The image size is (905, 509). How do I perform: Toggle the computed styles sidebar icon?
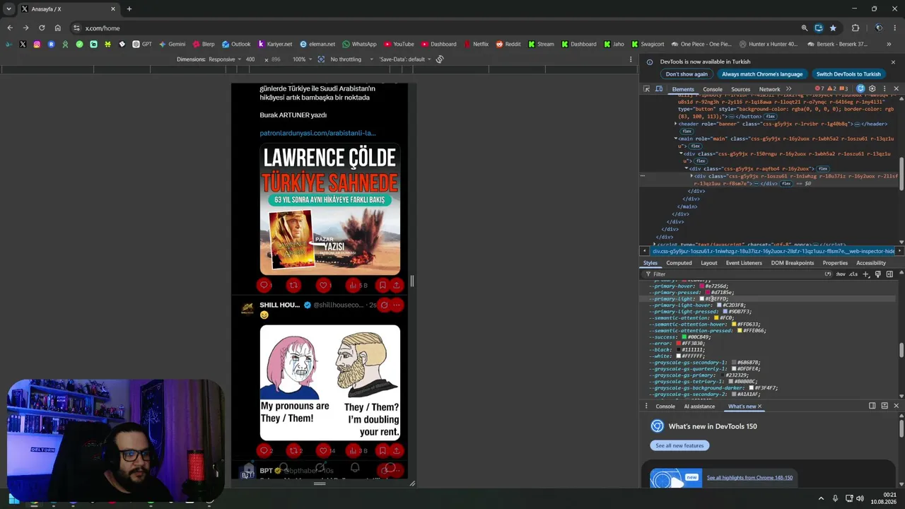pos(889,274)
